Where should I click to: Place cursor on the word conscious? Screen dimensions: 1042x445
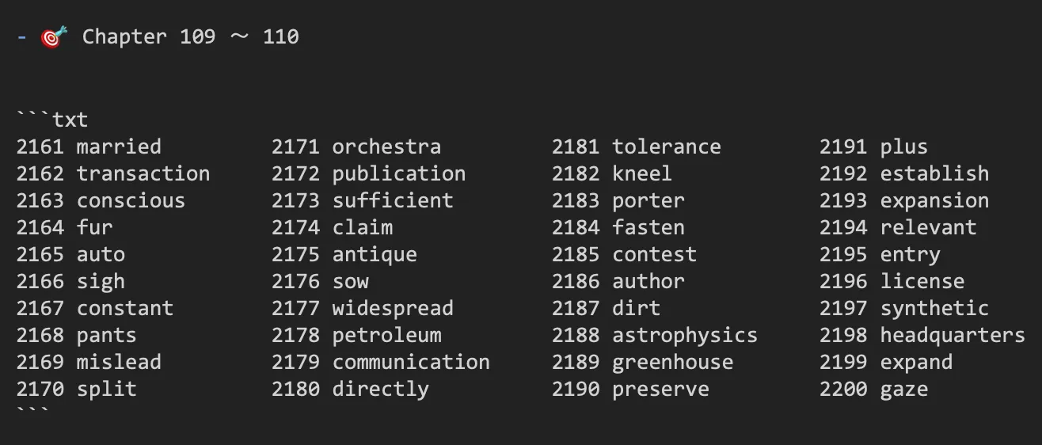(x=131, y=200)
